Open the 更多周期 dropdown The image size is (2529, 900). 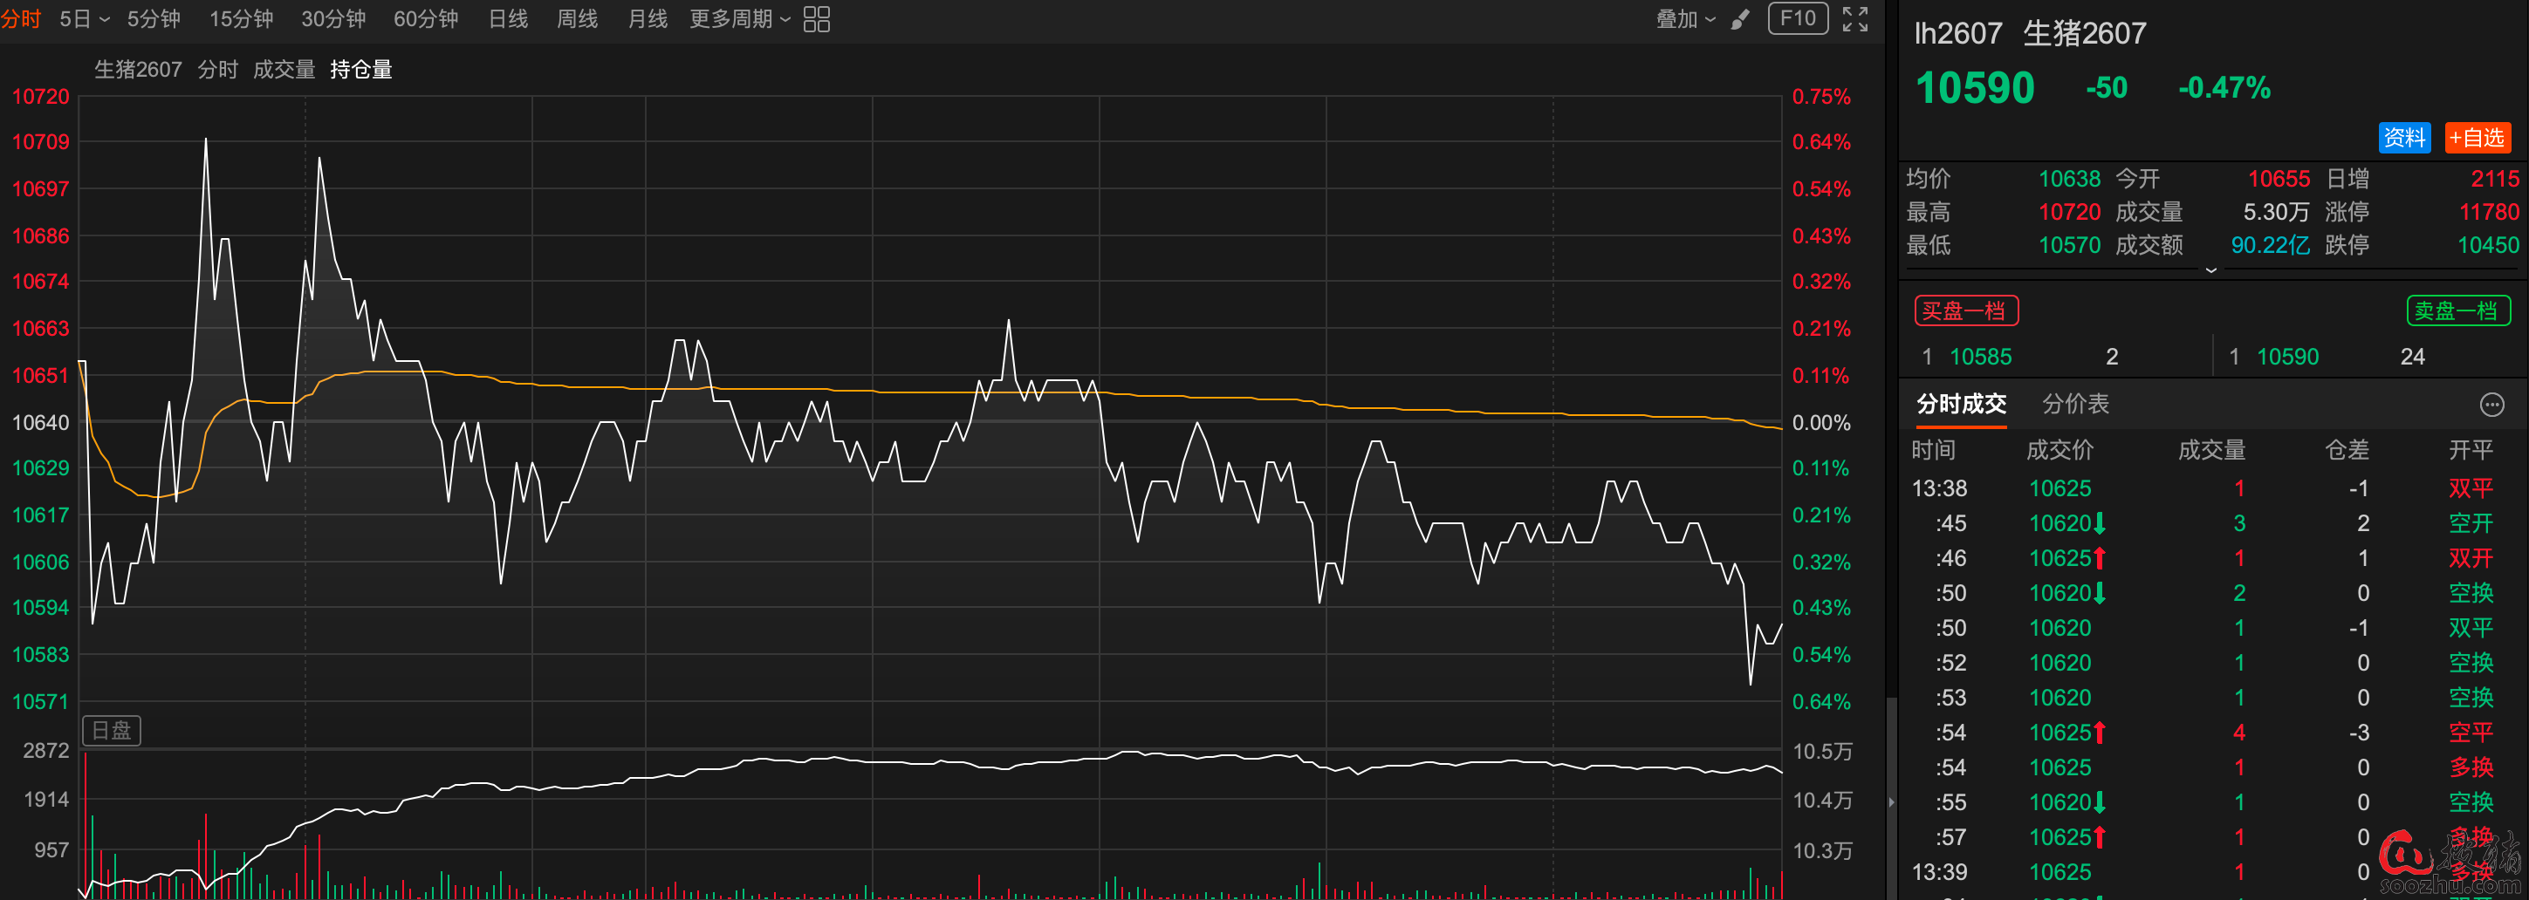coord(739,20)
